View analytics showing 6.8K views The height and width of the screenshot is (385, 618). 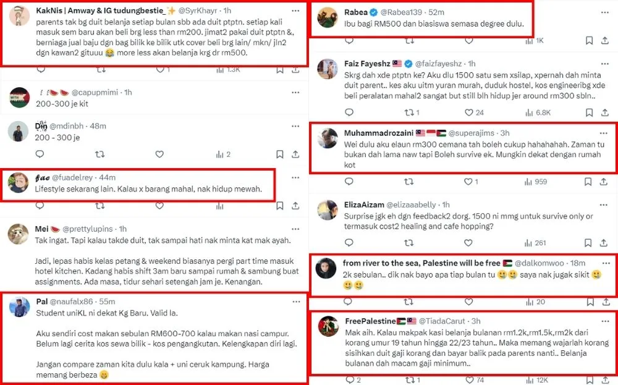(x=539, y=112)
